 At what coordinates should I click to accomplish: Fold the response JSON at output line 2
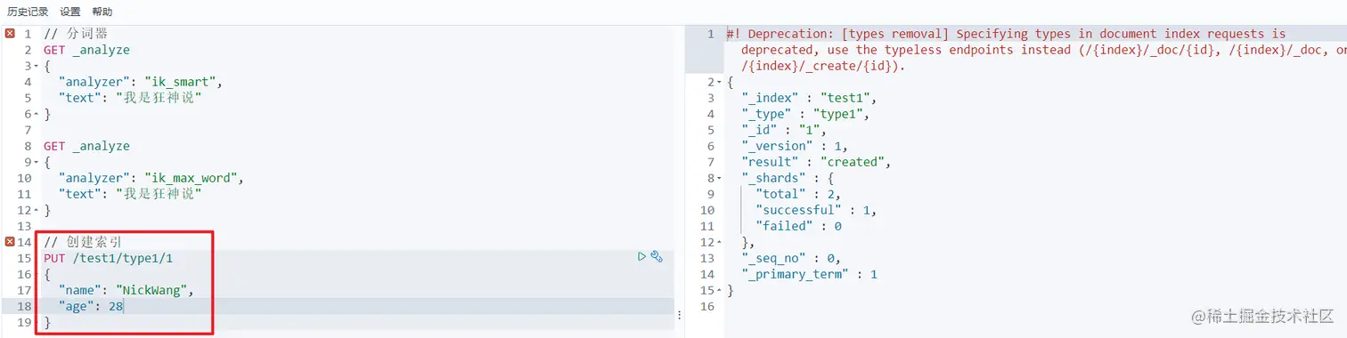point(719,83)
